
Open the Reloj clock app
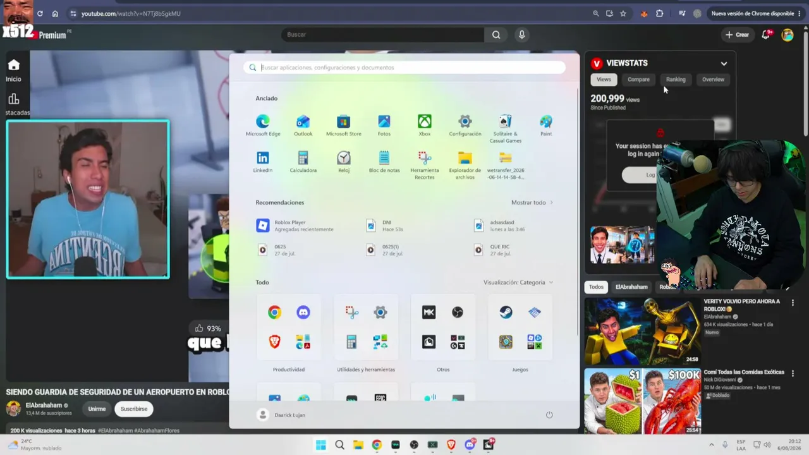(x=344, y=162)
